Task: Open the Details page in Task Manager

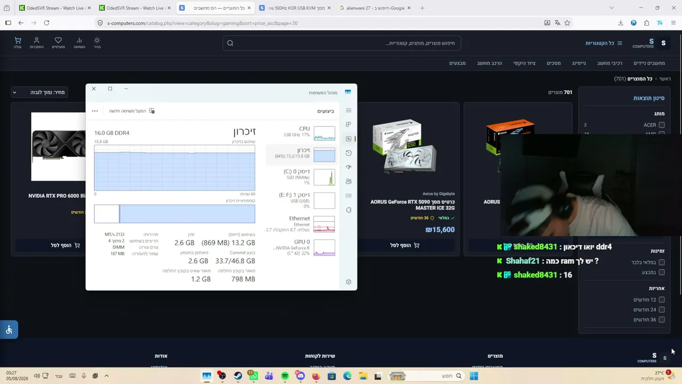Action: point(348,196)
